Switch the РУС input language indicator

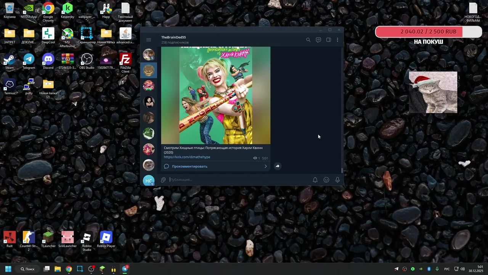447,269
